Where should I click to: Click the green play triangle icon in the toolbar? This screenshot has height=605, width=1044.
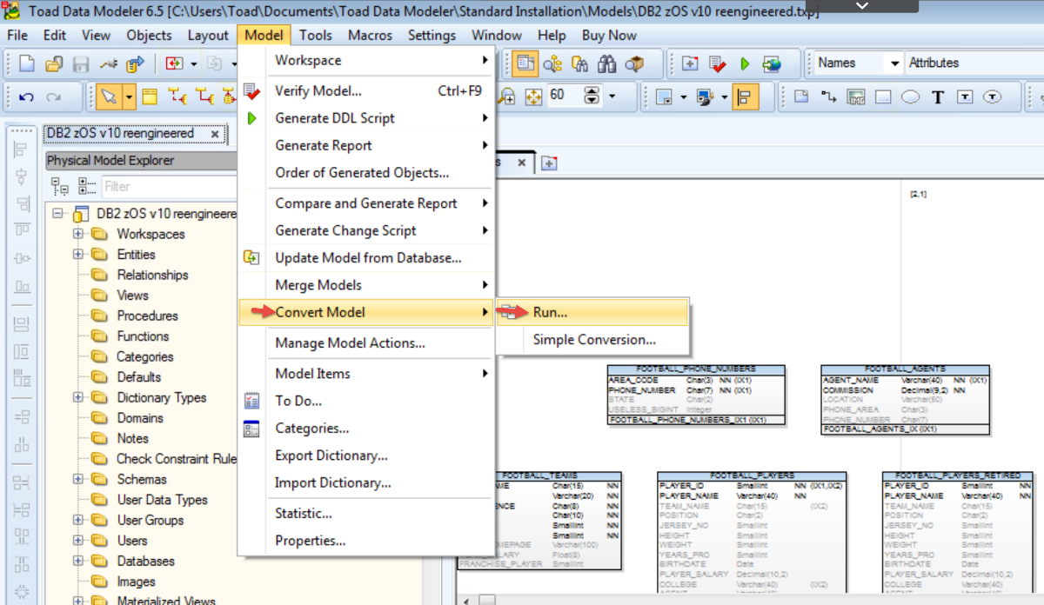point(745,63)
